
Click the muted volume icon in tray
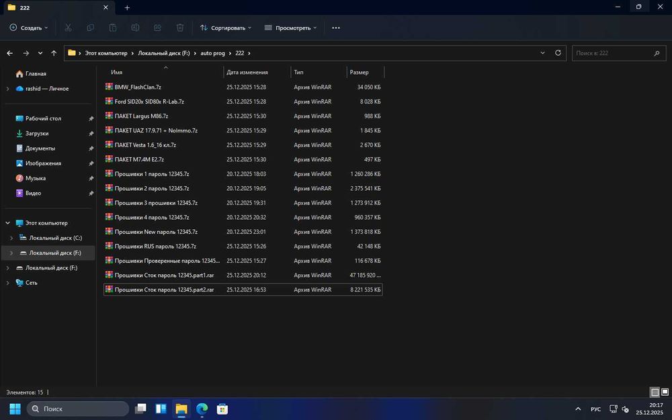click(x=625, y=409)
